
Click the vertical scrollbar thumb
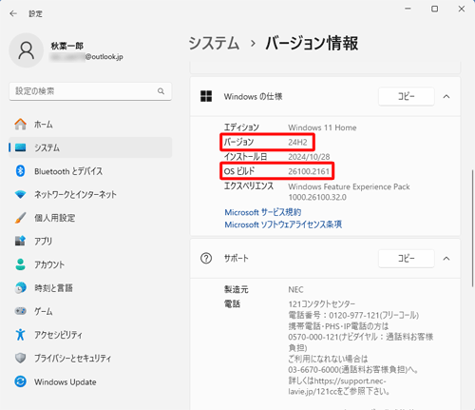tap(472, 227)
